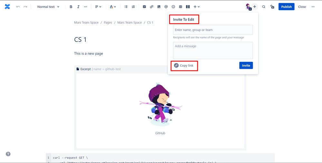Screen dimensions: 322x163
Task: Insert an action item checkbox
Action: 144,7
